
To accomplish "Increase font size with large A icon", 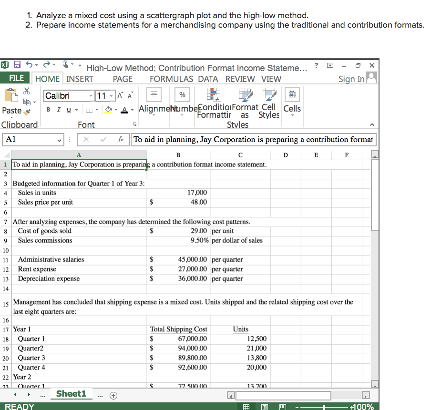I will click(120, 95).
